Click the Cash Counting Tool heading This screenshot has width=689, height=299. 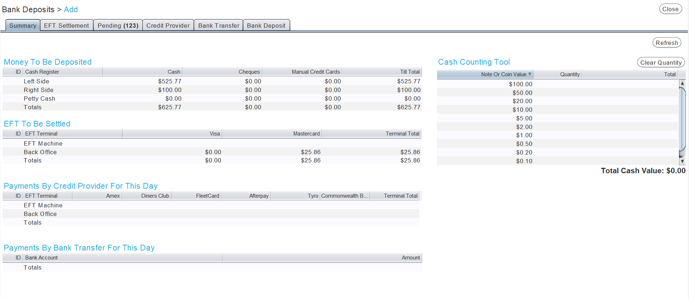pyautogui.click(x=474, y=62)
